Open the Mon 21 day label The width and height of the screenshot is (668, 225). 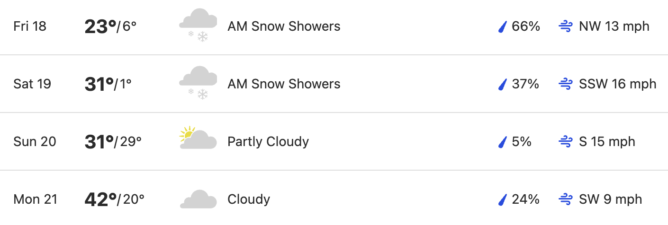pos(36,199)
